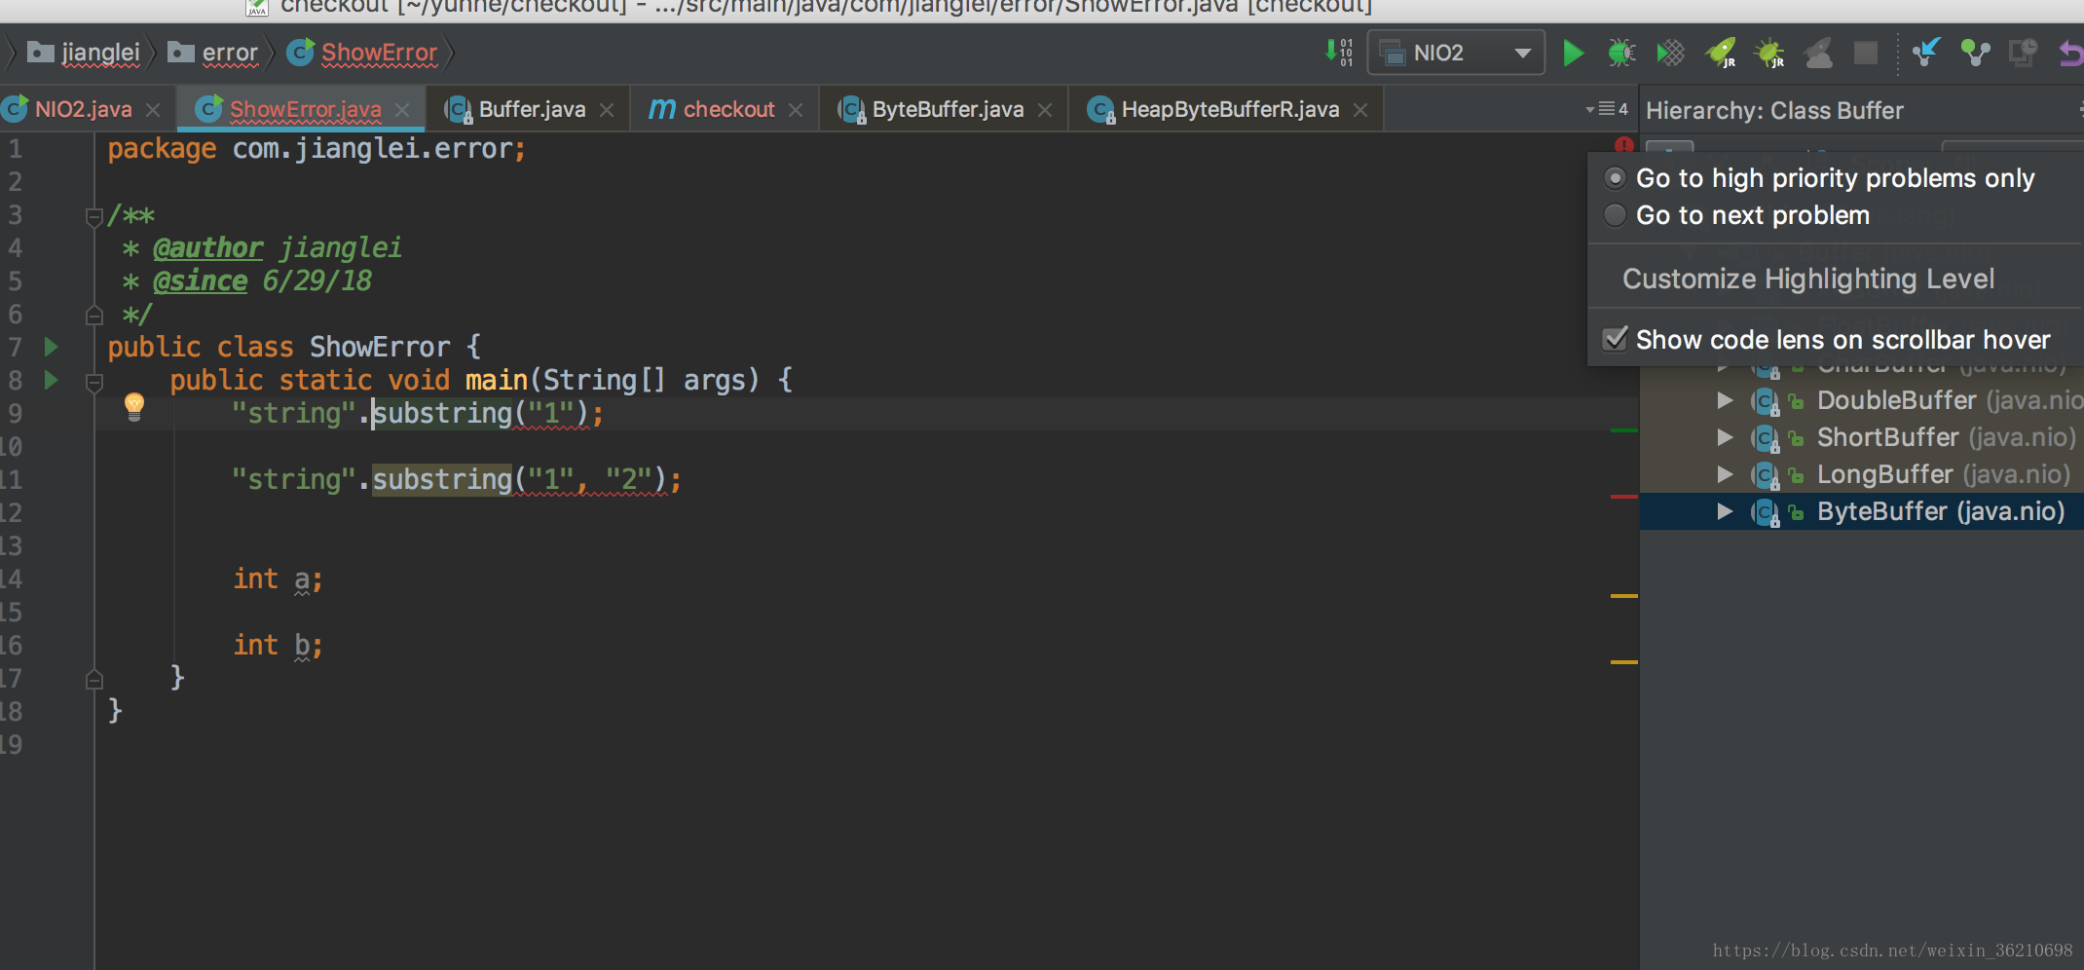Click the yellow warning stripe for 'int b'
This screenshot has width=2084, height=970.
pos(1623,661)
